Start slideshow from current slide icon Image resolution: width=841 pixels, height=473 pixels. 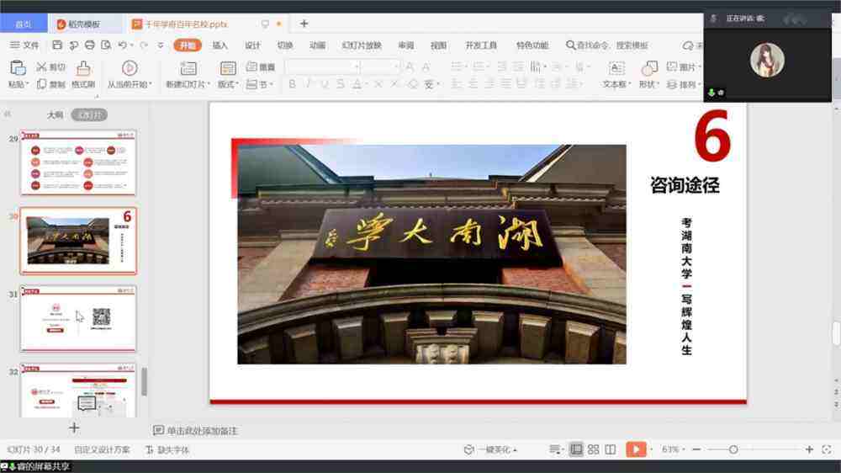click(x=130, y=68)
